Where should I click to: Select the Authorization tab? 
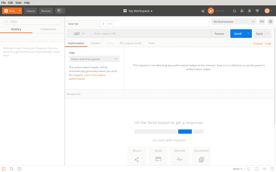click(76, 43)
